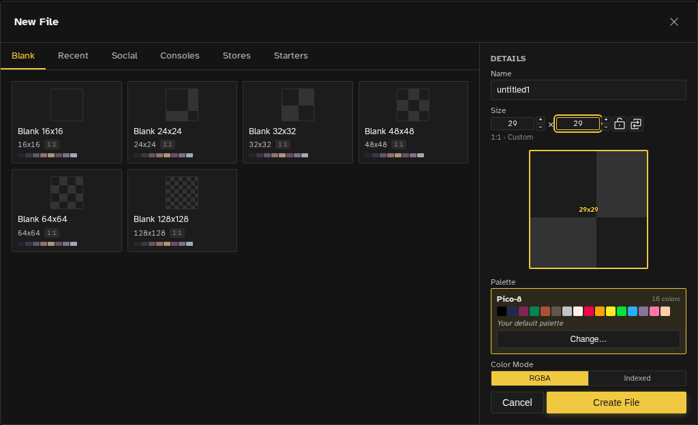Edit the file Name field
The height and width of the screenshot is (425, 698).
pos(588,90)
